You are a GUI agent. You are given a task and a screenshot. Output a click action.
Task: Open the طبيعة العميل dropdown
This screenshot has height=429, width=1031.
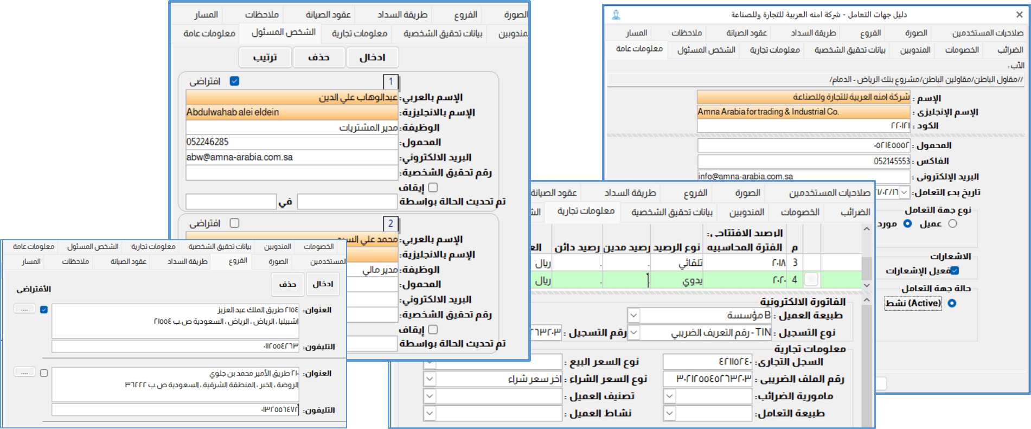(633, 315)
